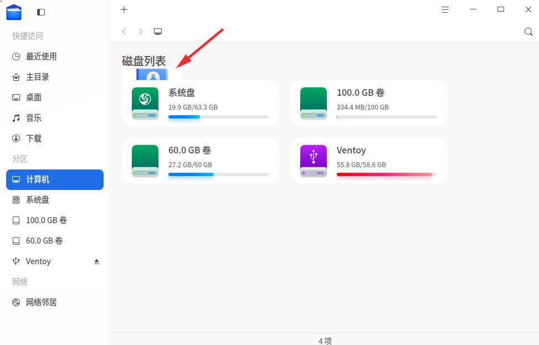Click the 27.2 GB/60 GB usage text
This screenshot has width=539, height=345.
(190, 165)
